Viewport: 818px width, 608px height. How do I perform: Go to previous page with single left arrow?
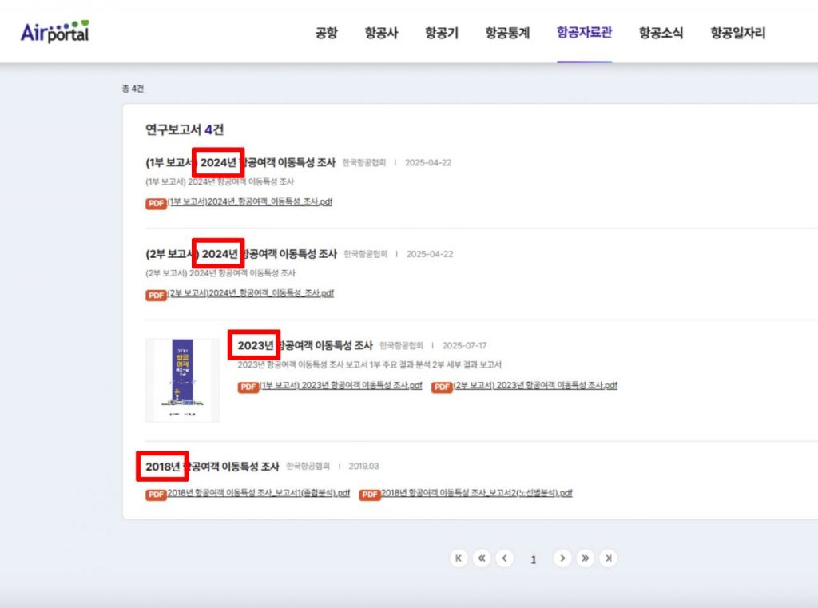click(504, 558)
